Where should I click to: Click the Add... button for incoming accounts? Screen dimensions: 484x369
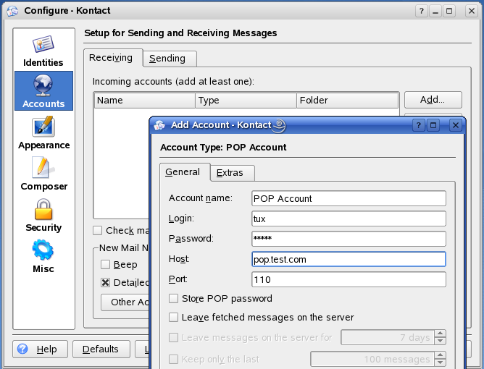click(433, 100)
